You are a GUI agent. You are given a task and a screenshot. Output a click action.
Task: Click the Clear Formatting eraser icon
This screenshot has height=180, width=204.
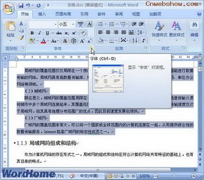pos(83,33)
